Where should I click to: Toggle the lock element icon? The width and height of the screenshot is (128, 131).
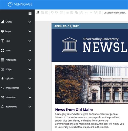coord(68,12)
